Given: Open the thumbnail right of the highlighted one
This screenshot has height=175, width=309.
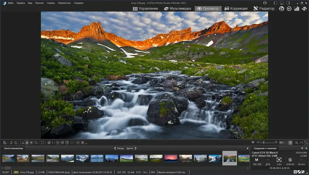Looking at the screenshot, I should click(x=244, y=158).
